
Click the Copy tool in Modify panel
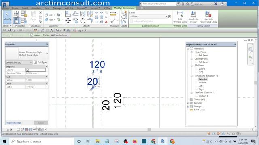75,21
